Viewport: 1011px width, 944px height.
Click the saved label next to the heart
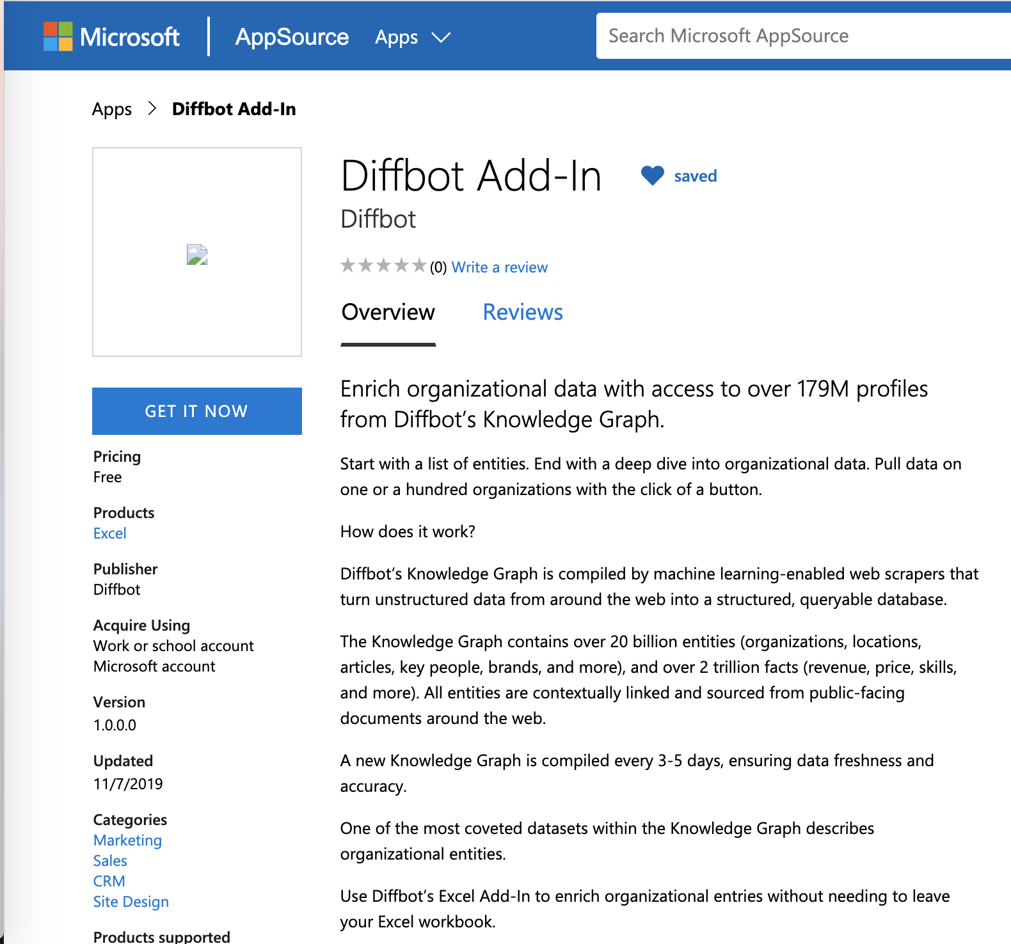click(696, 176)
